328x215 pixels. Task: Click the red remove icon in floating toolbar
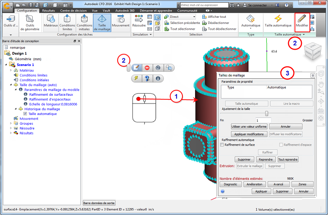click(147, 68)
